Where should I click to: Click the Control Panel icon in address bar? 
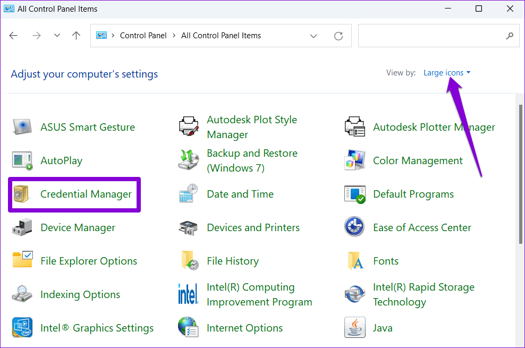[x=101, y=36]
